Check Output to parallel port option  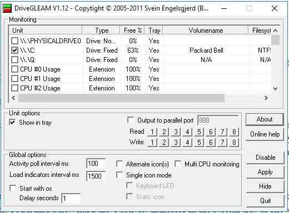point(131,120)
